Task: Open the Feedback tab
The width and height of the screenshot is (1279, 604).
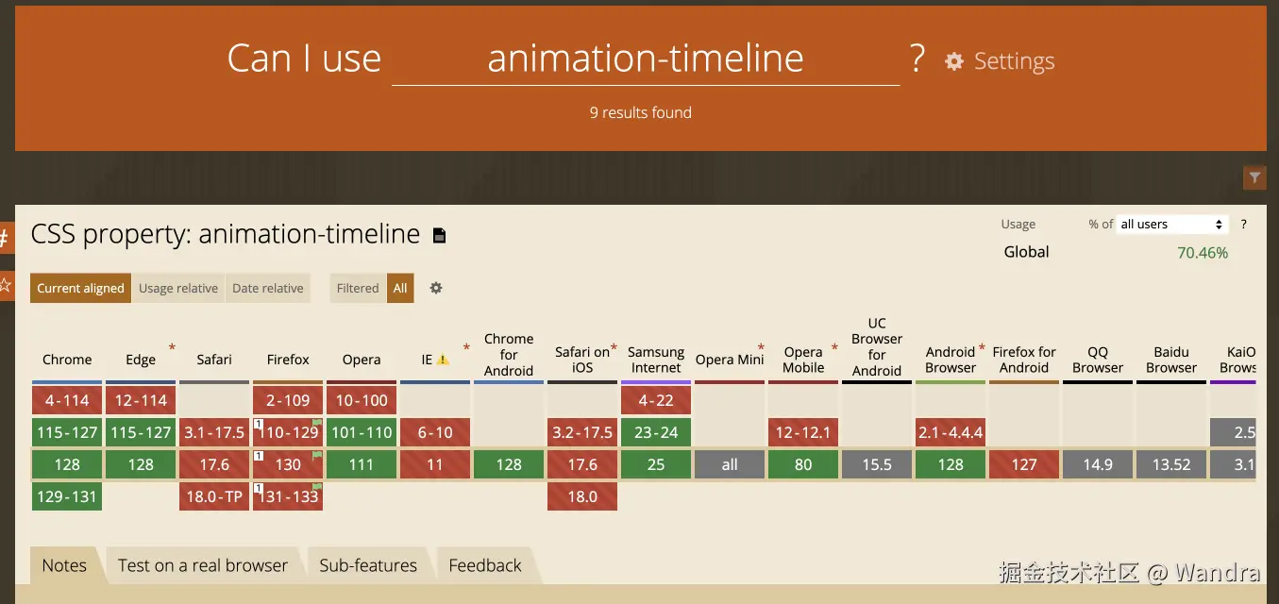Action: coord(485,565)
